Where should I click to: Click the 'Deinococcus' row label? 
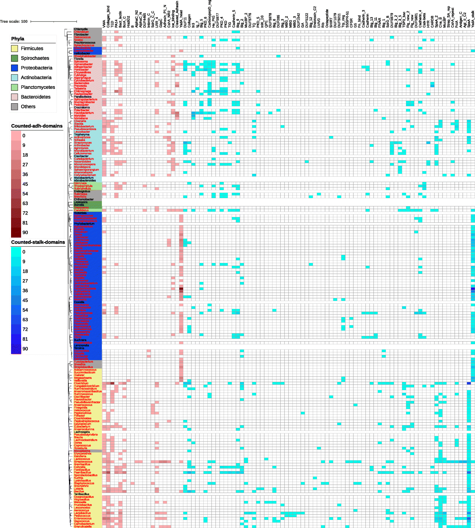coord(82,37)
